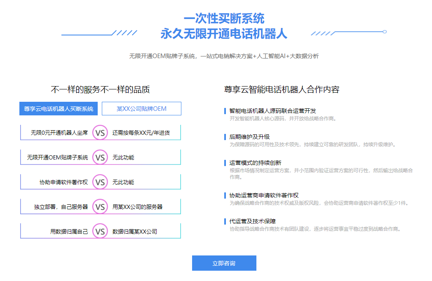The height and width of the screenshot is (281, 432).
Task: Click subtitle 无限开通OEM贴牌子系统，一站式电销解决方案
Action: [x=224, y=56]
